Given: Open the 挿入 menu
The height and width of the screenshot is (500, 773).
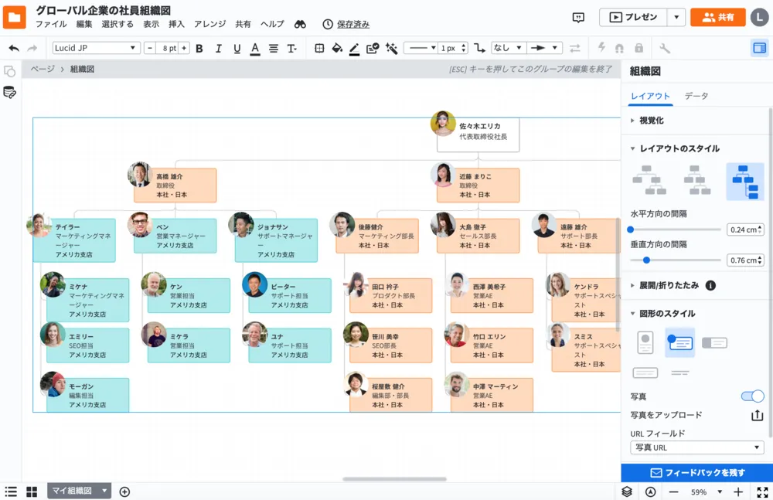Looking at the screenshot, I should pyautogui.click(x=176, y=24).
